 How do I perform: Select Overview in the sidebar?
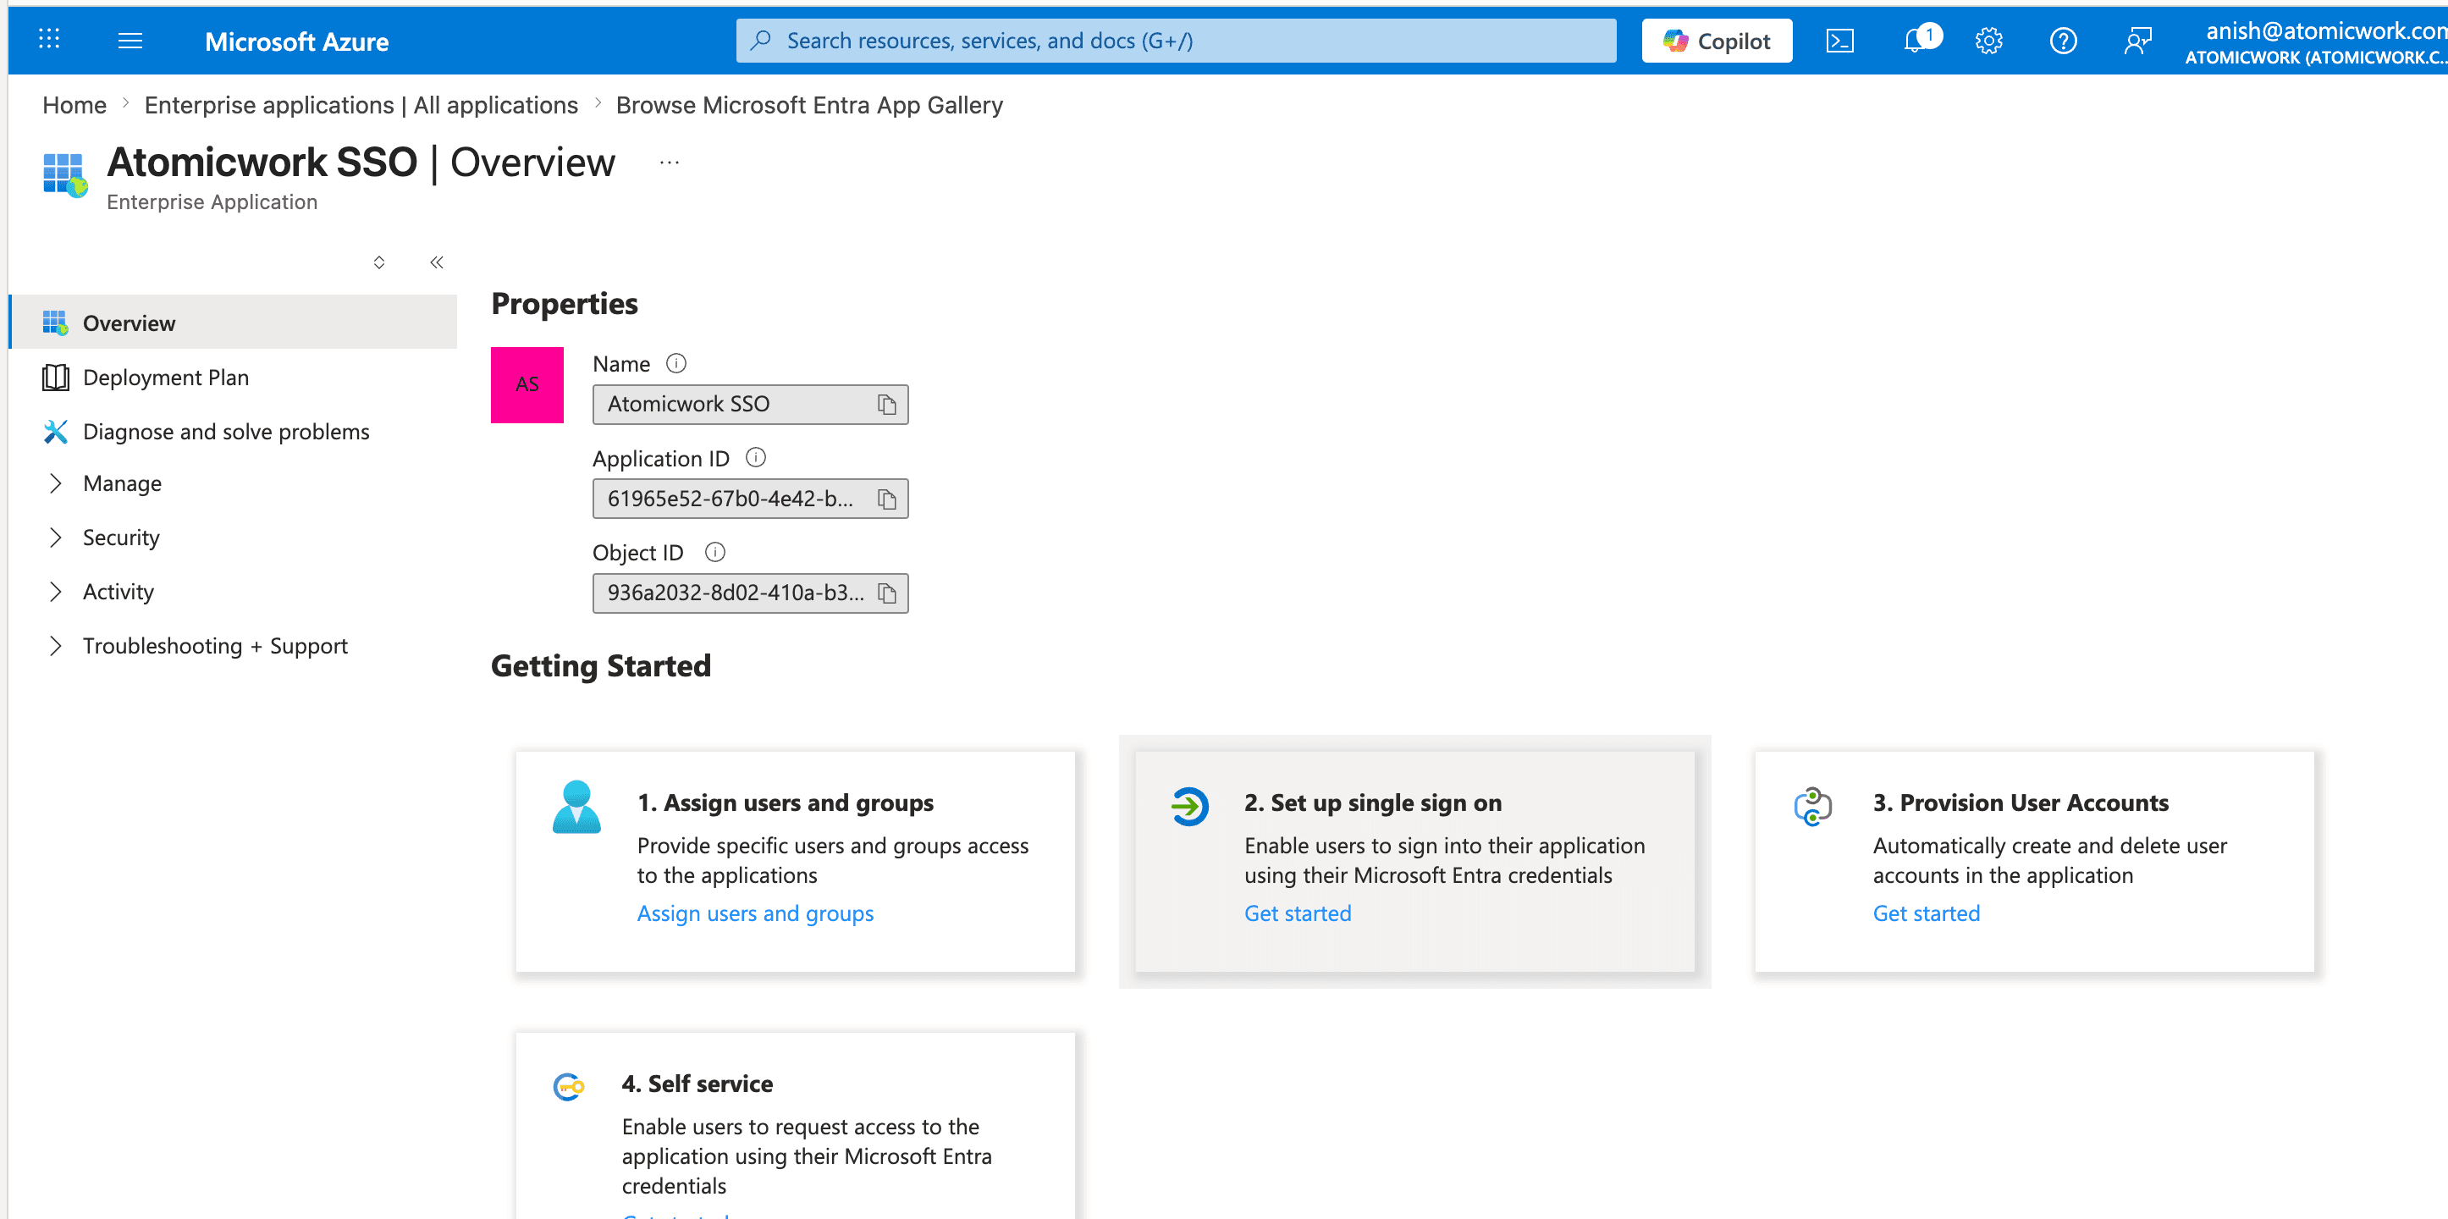(233, 323)
